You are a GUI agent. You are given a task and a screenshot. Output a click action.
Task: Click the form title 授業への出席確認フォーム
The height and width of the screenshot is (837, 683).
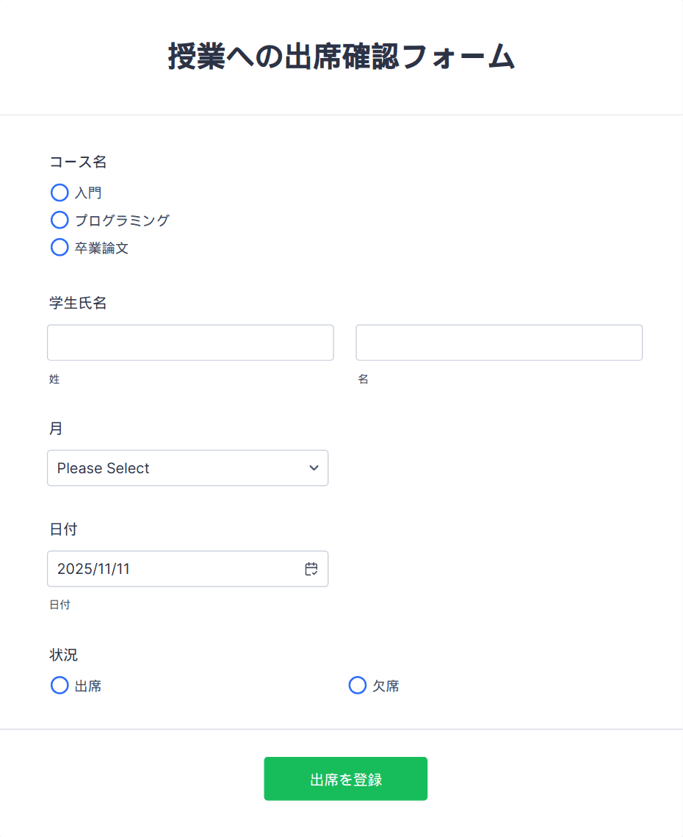(341, 57)
